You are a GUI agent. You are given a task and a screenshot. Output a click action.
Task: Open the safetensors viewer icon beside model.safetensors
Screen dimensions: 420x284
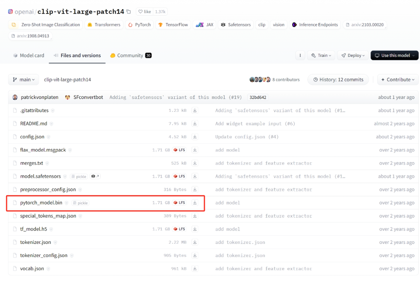[95, 176]
